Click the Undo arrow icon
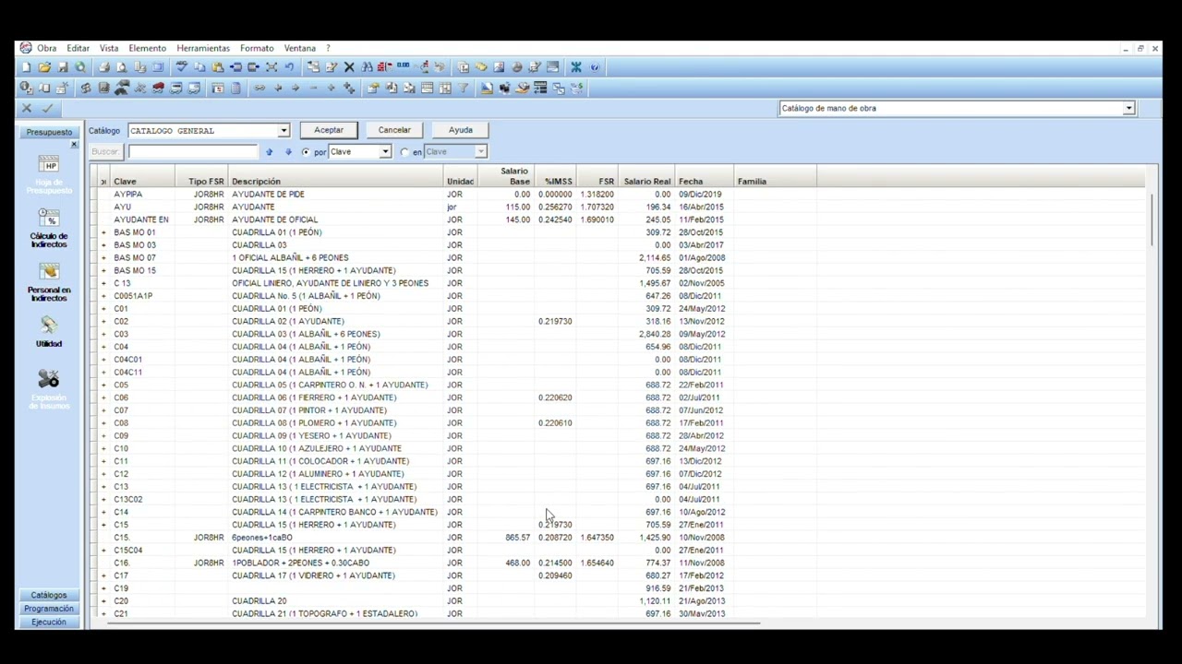The image size is (1182, 664). (x=289, y=67)
